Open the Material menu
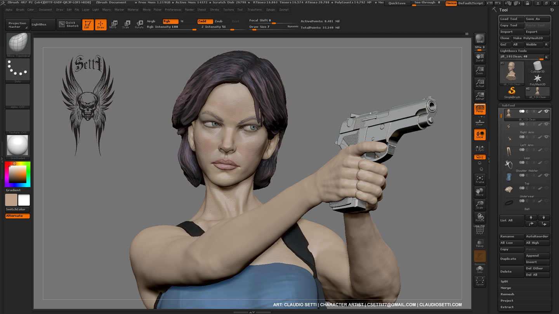This screenshot has width=559, height=314. (x=133, y=10)
